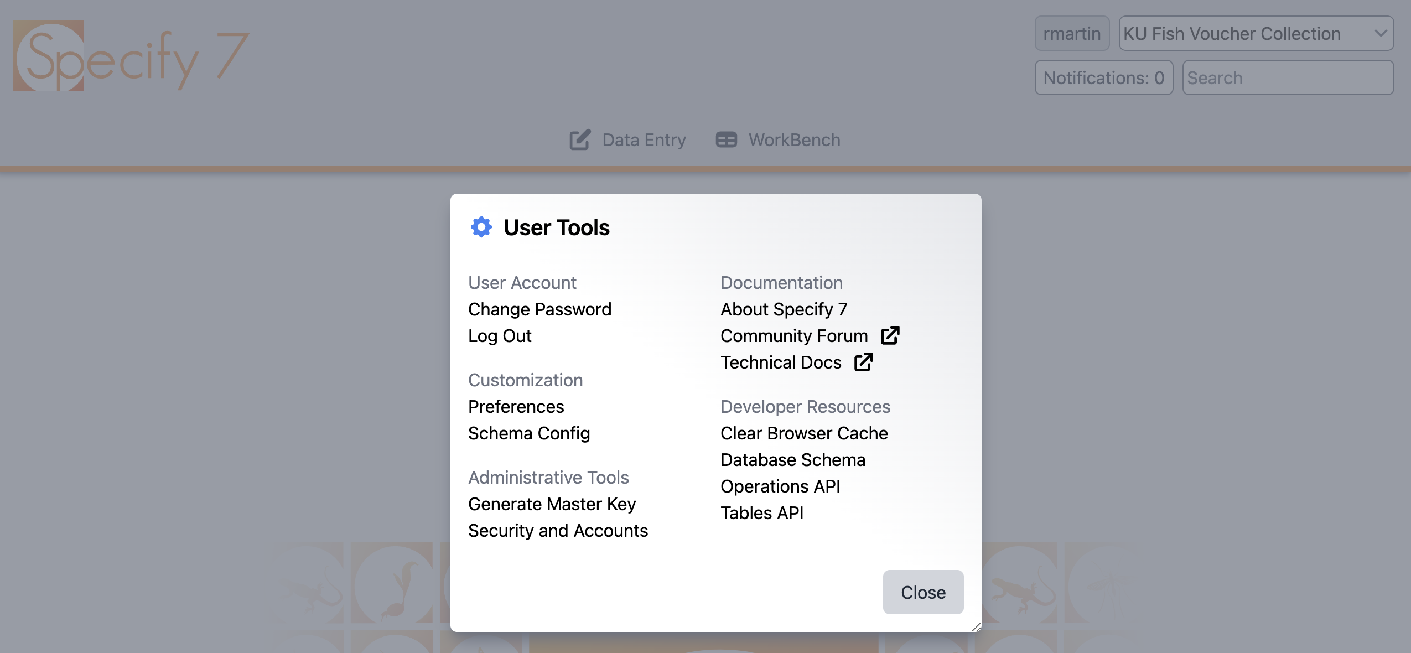Generate a Master Key
The width and height of the screenshot is (1411, 653).
(x=552, y=504)
